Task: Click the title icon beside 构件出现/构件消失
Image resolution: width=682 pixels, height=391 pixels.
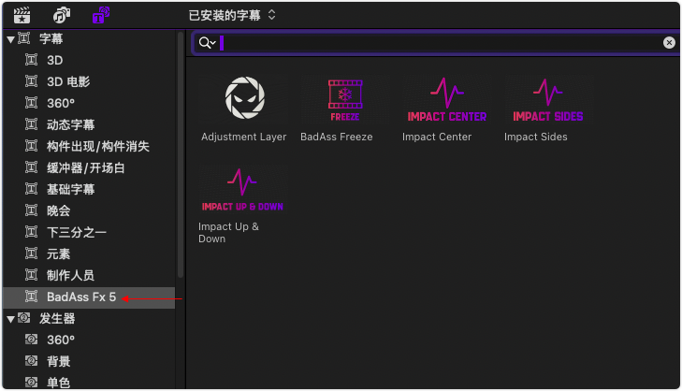Action: (x=31, y=146)
